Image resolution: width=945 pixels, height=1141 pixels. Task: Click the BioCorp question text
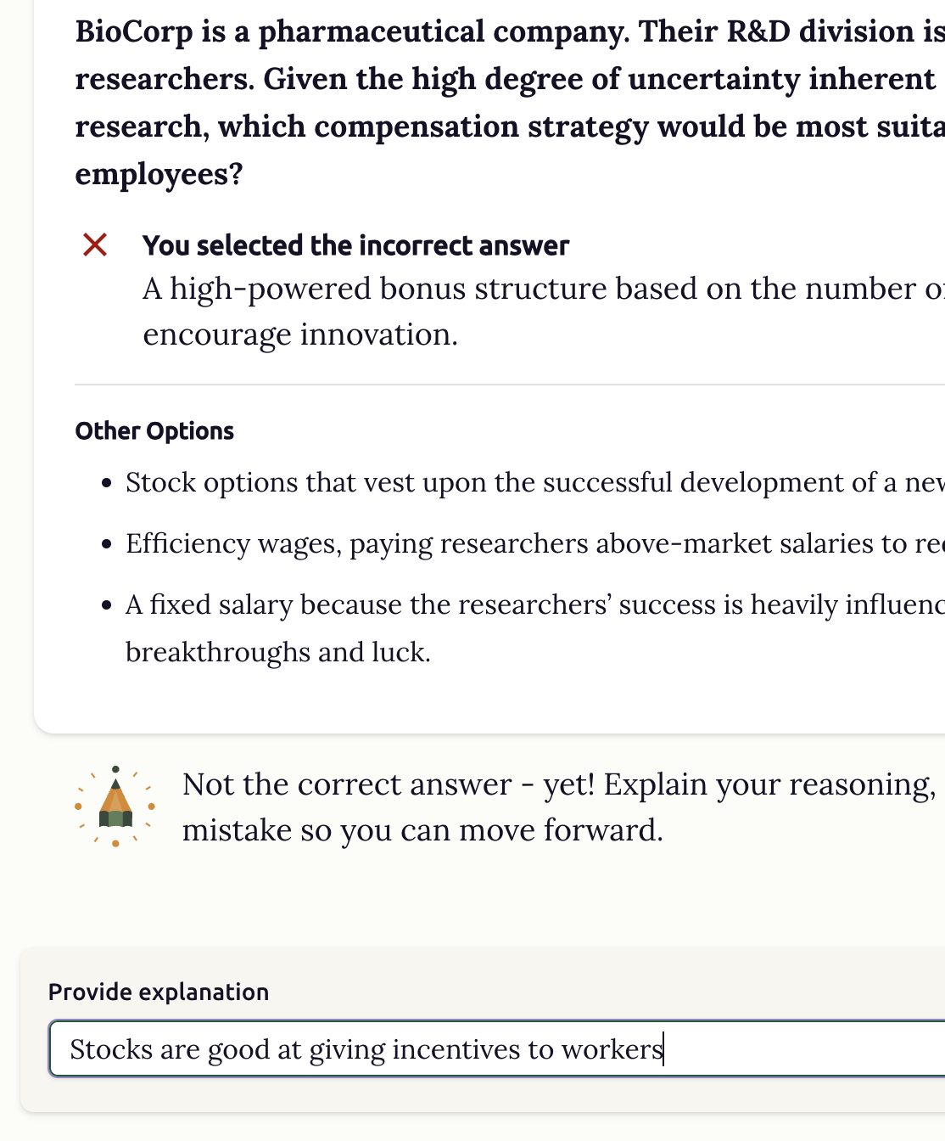[509, 79]
